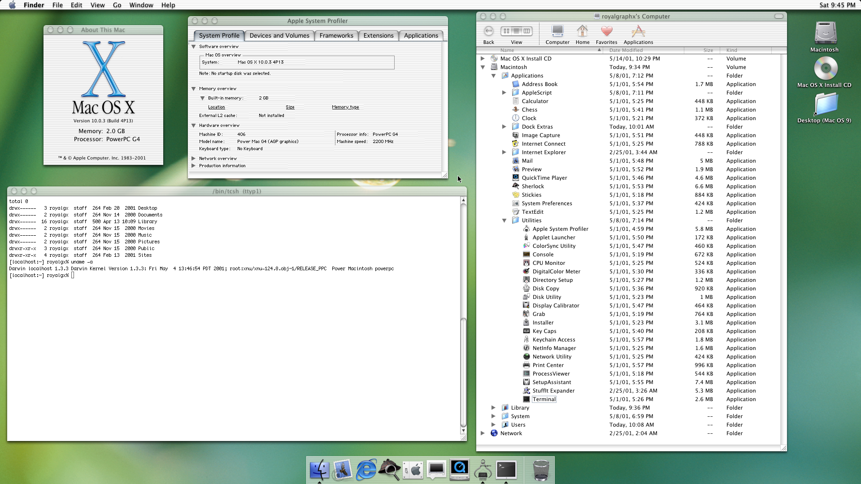Collapse Software overview section
Screen dimensions: 861x484
click(x=194, y=47)
